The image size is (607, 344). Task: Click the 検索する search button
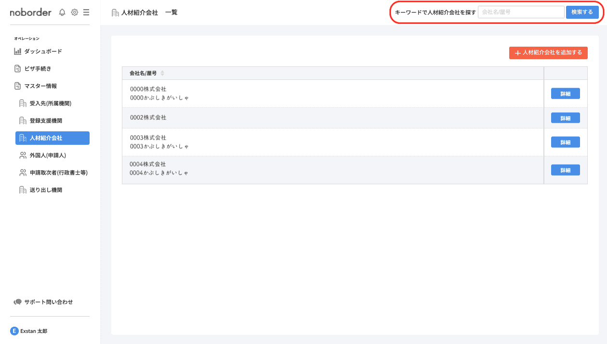pos(582,12)
